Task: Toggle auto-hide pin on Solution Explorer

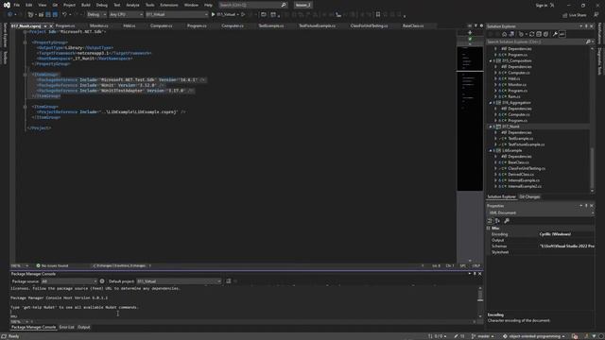Action: click(586, 26)
